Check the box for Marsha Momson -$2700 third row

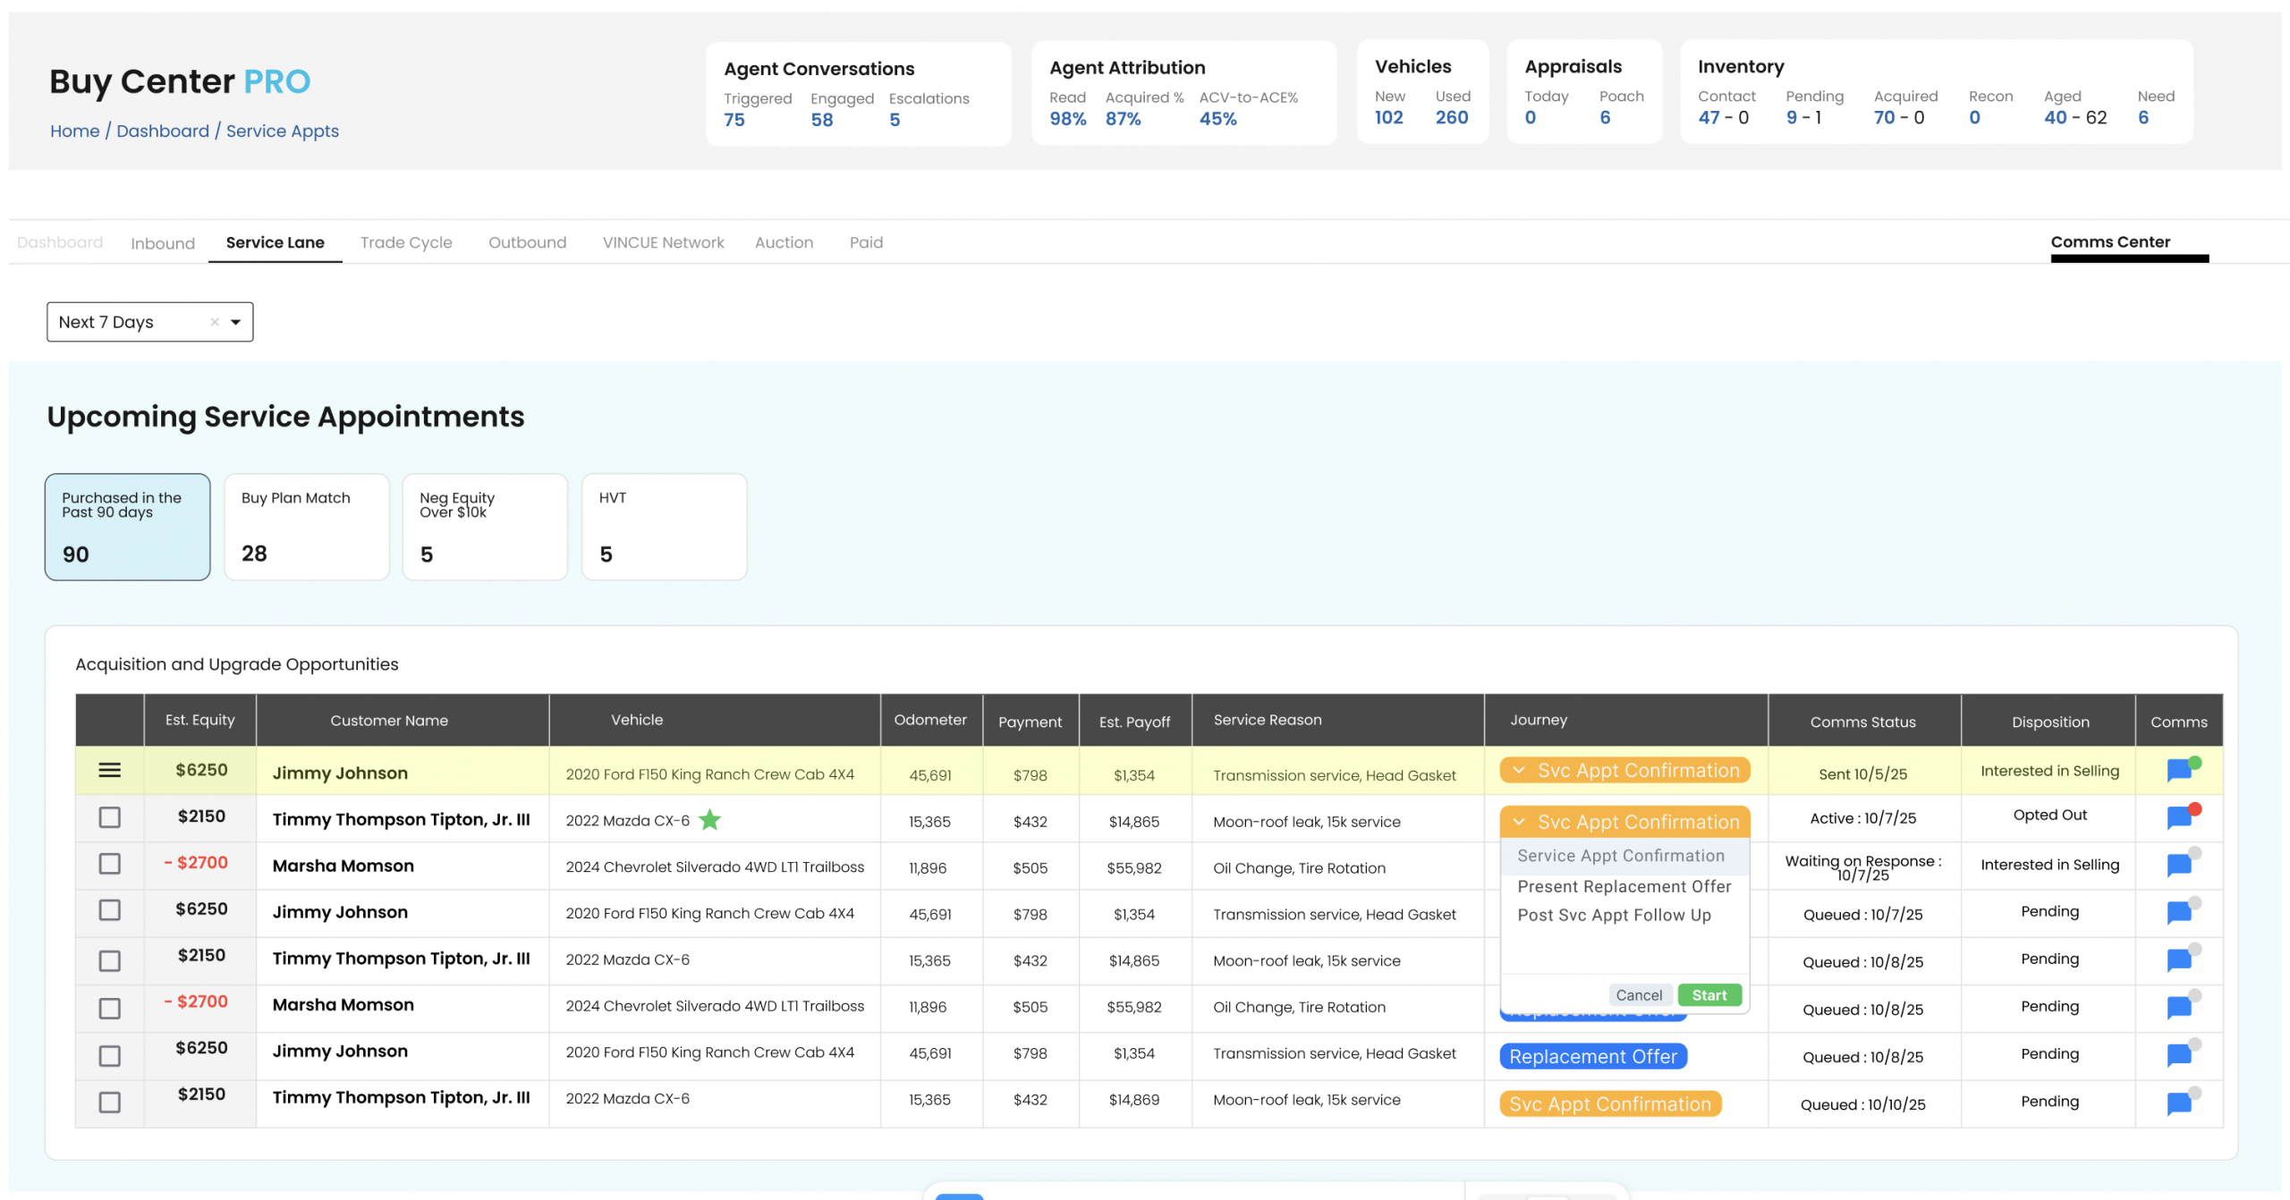109,864
